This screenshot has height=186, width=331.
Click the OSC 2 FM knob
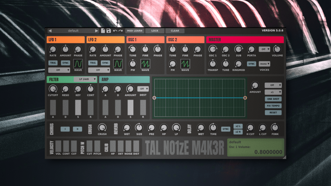tap(173, 64)
